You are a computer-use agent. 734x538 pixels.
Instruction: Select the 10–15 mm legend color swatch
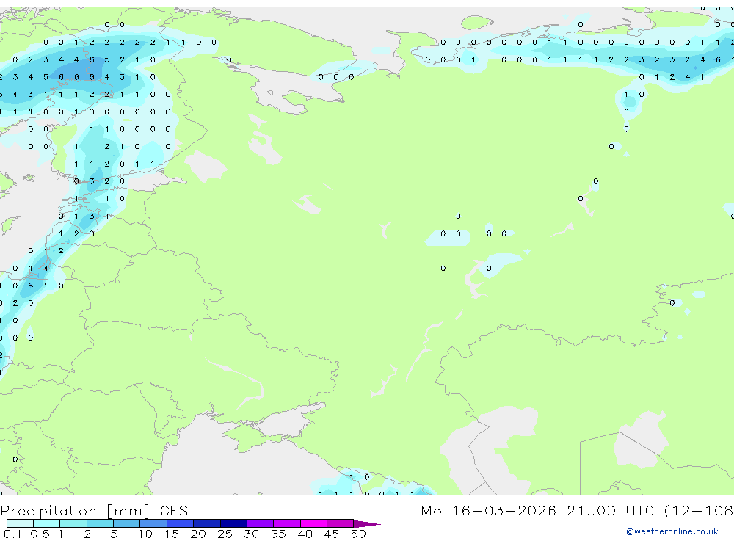coord(153,523)
